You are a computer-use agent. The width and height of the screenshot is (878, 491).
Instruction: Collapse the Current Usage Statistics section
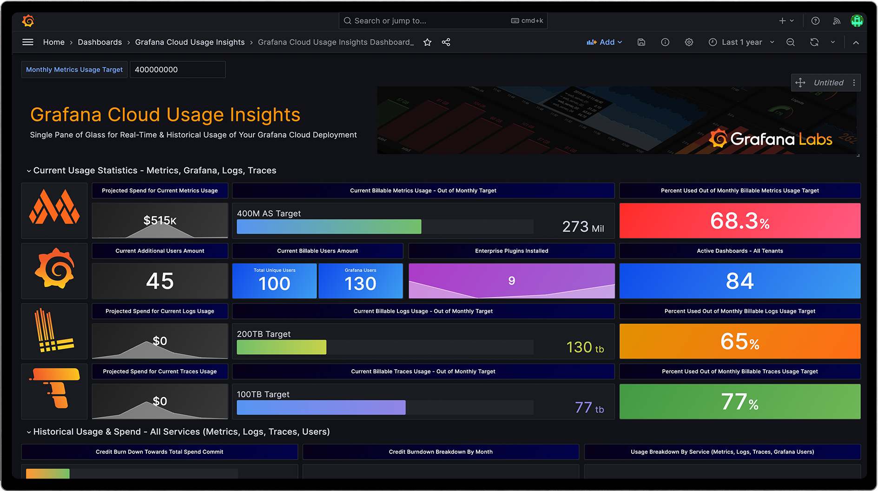pyautogui.click(x=28, y=170)
